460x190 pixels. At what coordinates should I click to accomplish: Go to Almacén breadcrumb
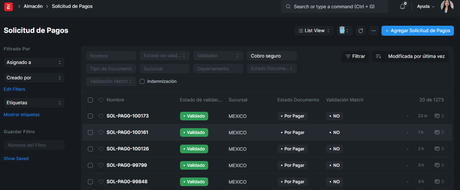pos(33,6)
